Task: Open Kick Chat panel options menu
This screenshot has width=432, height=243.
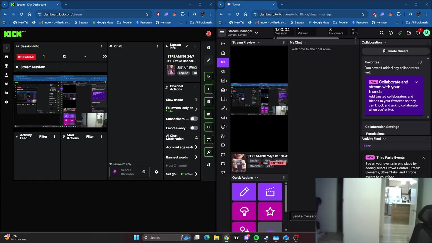Action: pyautogui.click(x=157, y=46)
